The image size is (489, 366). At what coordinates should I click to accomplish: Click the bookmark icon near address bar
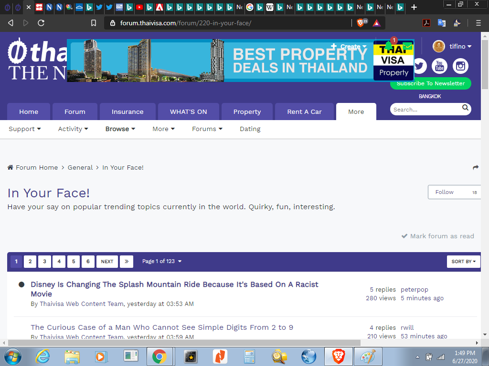94,23
